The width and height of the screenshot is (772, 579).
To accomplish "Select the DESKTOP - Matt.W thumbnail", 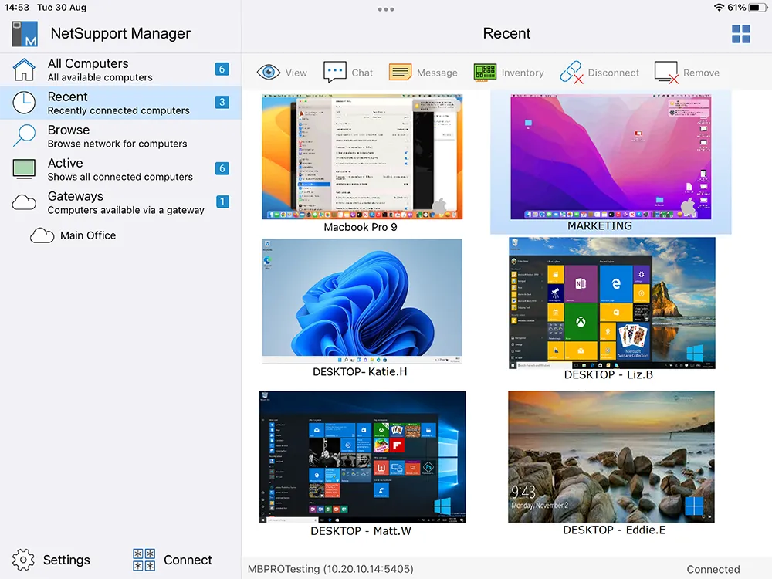I will click(x=362, y=457).
